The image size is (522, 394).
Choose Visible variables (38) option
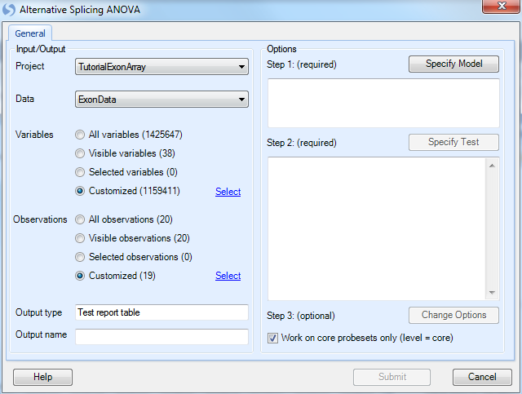coord(80,153)
